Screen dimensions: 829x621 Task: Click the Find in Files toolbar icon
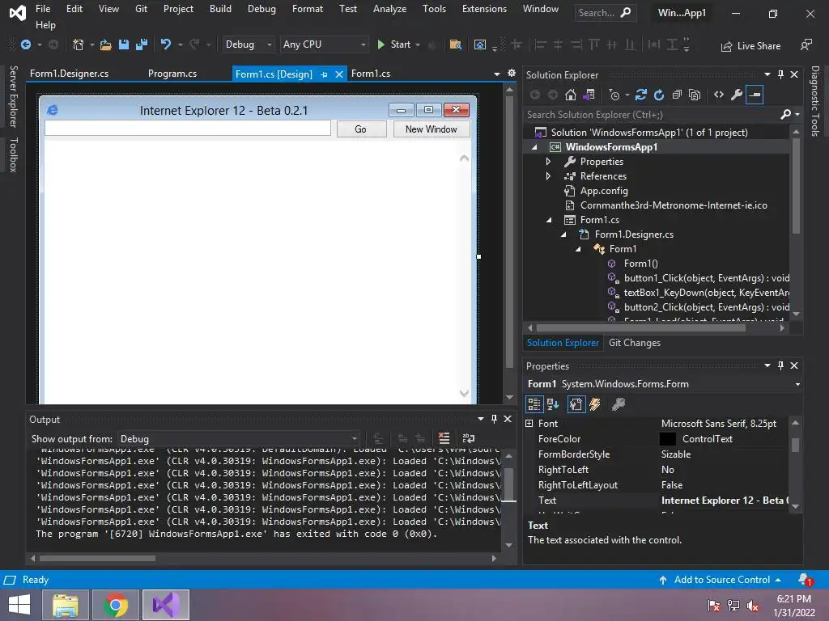455,45
